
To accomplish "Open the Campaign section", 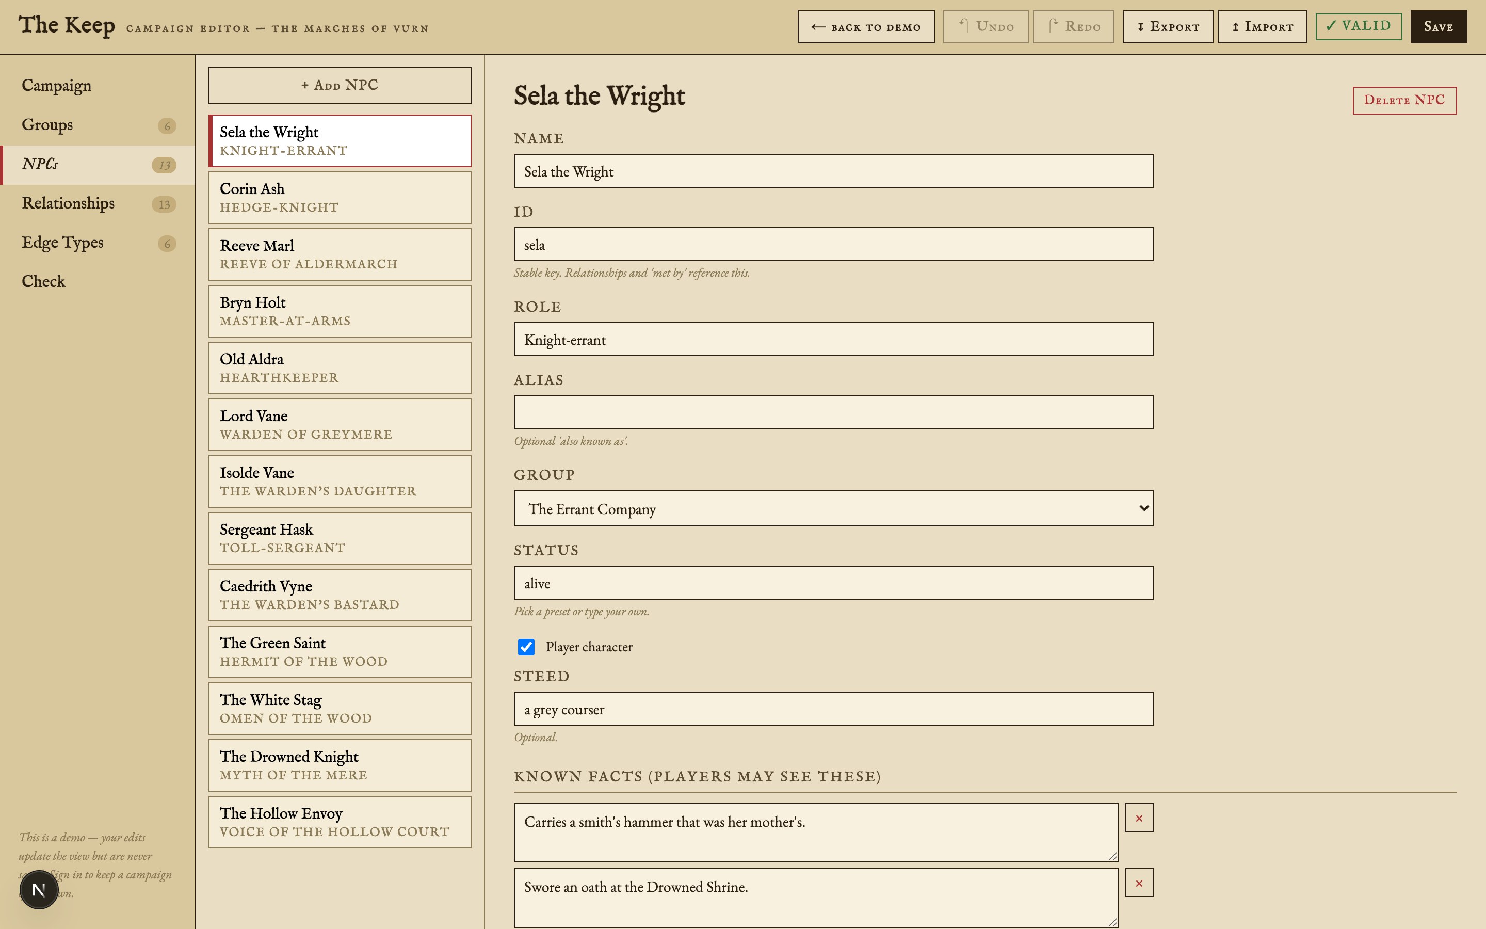I will [x=98, y=85].
